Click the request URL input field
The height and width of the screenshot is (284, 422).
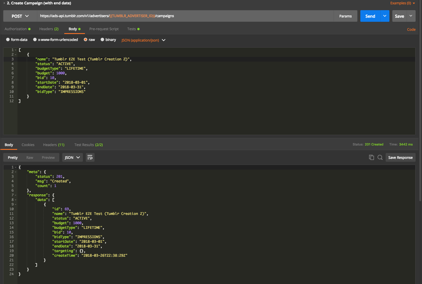[185, 16]
